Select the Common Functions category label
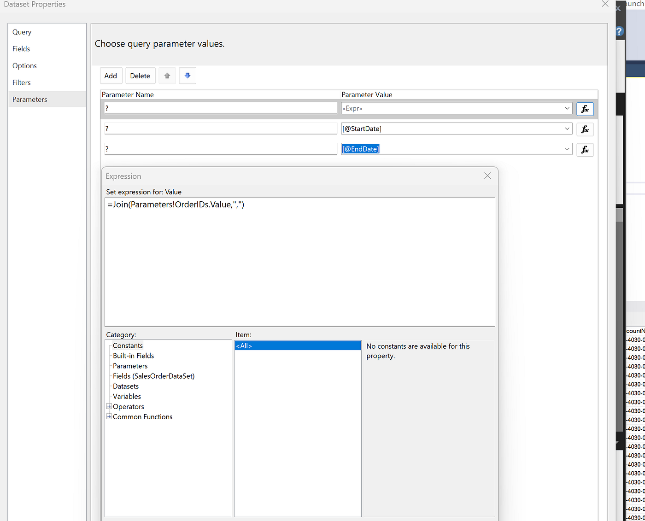 tap(143, 416)
